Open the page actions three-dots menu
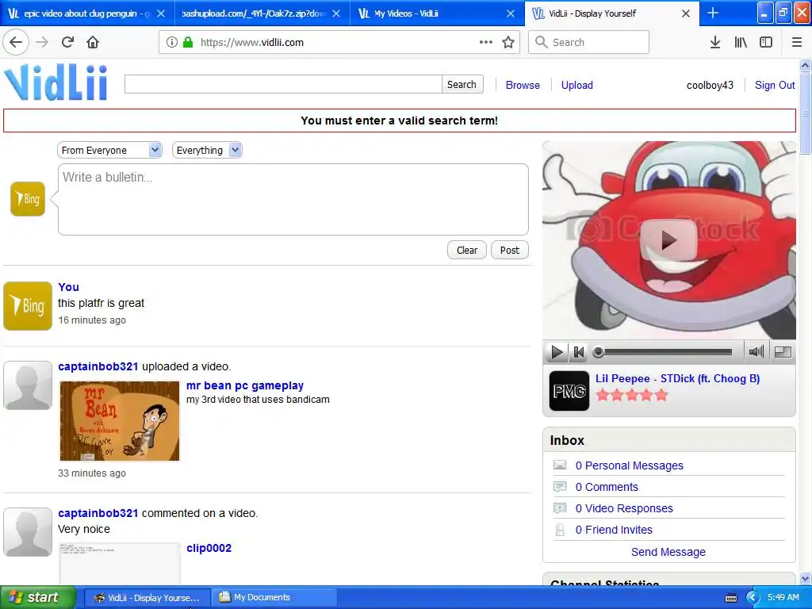The width and height of the screenshot is (812, 609). click(486, 42)
